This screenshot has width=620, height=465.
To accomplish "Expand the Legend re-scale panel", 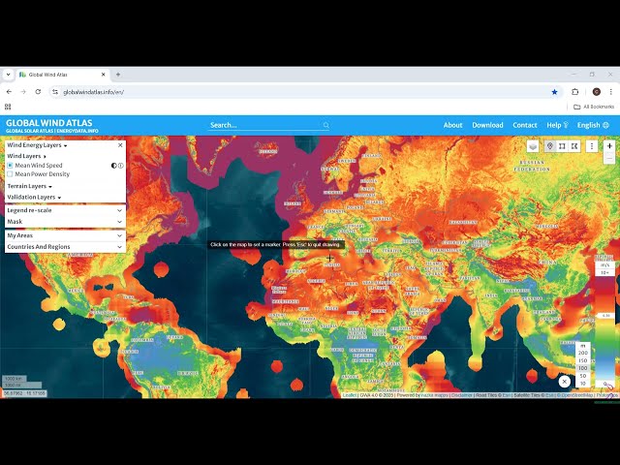I will pyautogui.click(x=65, y=210).
